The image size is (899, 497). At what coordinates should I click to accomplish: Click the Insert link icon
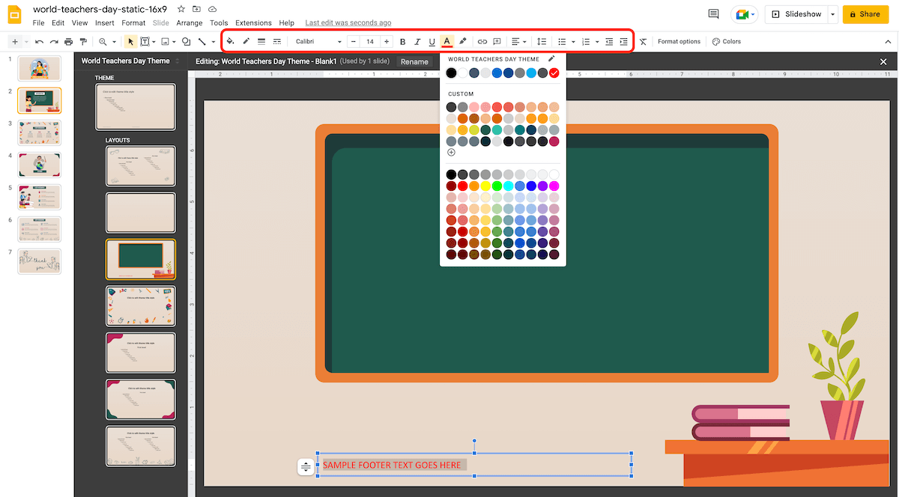[482, 41]
